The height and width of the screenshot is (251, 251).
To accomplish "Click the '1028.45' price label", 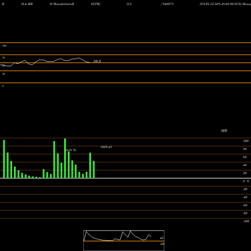I will (106, 147).
